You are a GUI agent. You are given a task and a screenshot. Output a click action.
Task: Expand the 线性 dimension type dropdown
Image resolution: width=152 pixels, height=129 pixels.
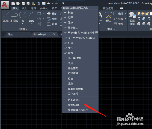(x=126, y=14)
